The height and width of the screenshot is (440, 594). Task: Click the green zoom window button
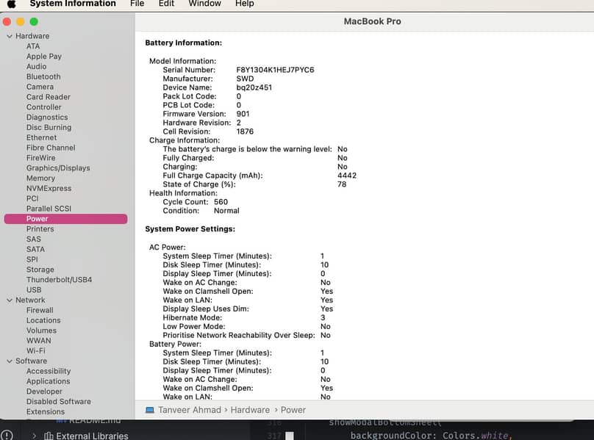click(34, 22)
